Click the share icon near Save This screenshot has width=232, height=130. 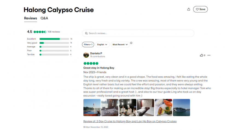click(x=188, y=9)
